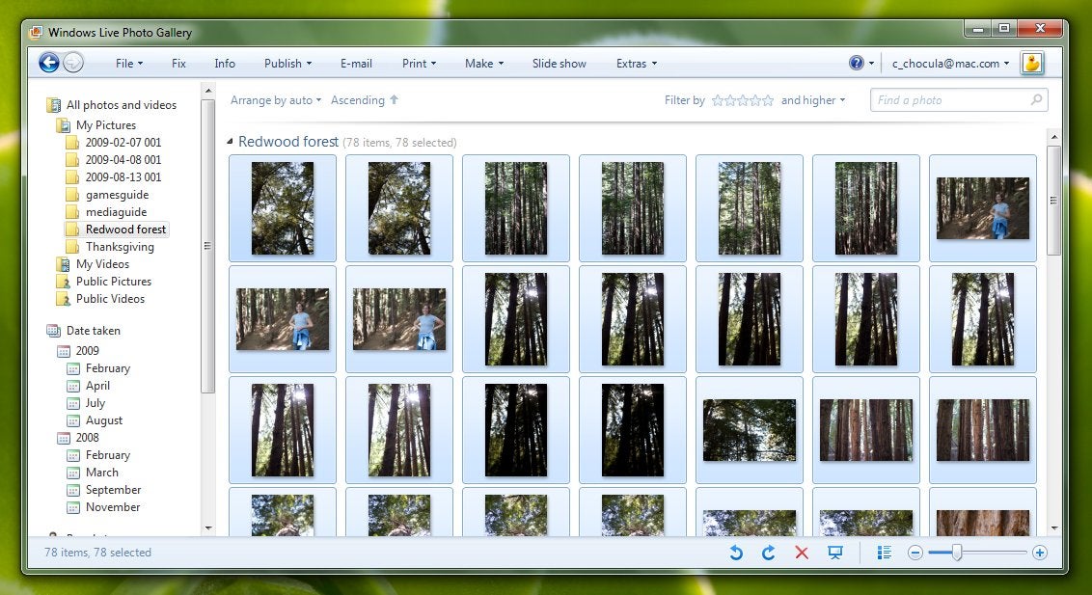Click the search magnifier icon
The image size is (1092, 595).
coord(1036,99)
